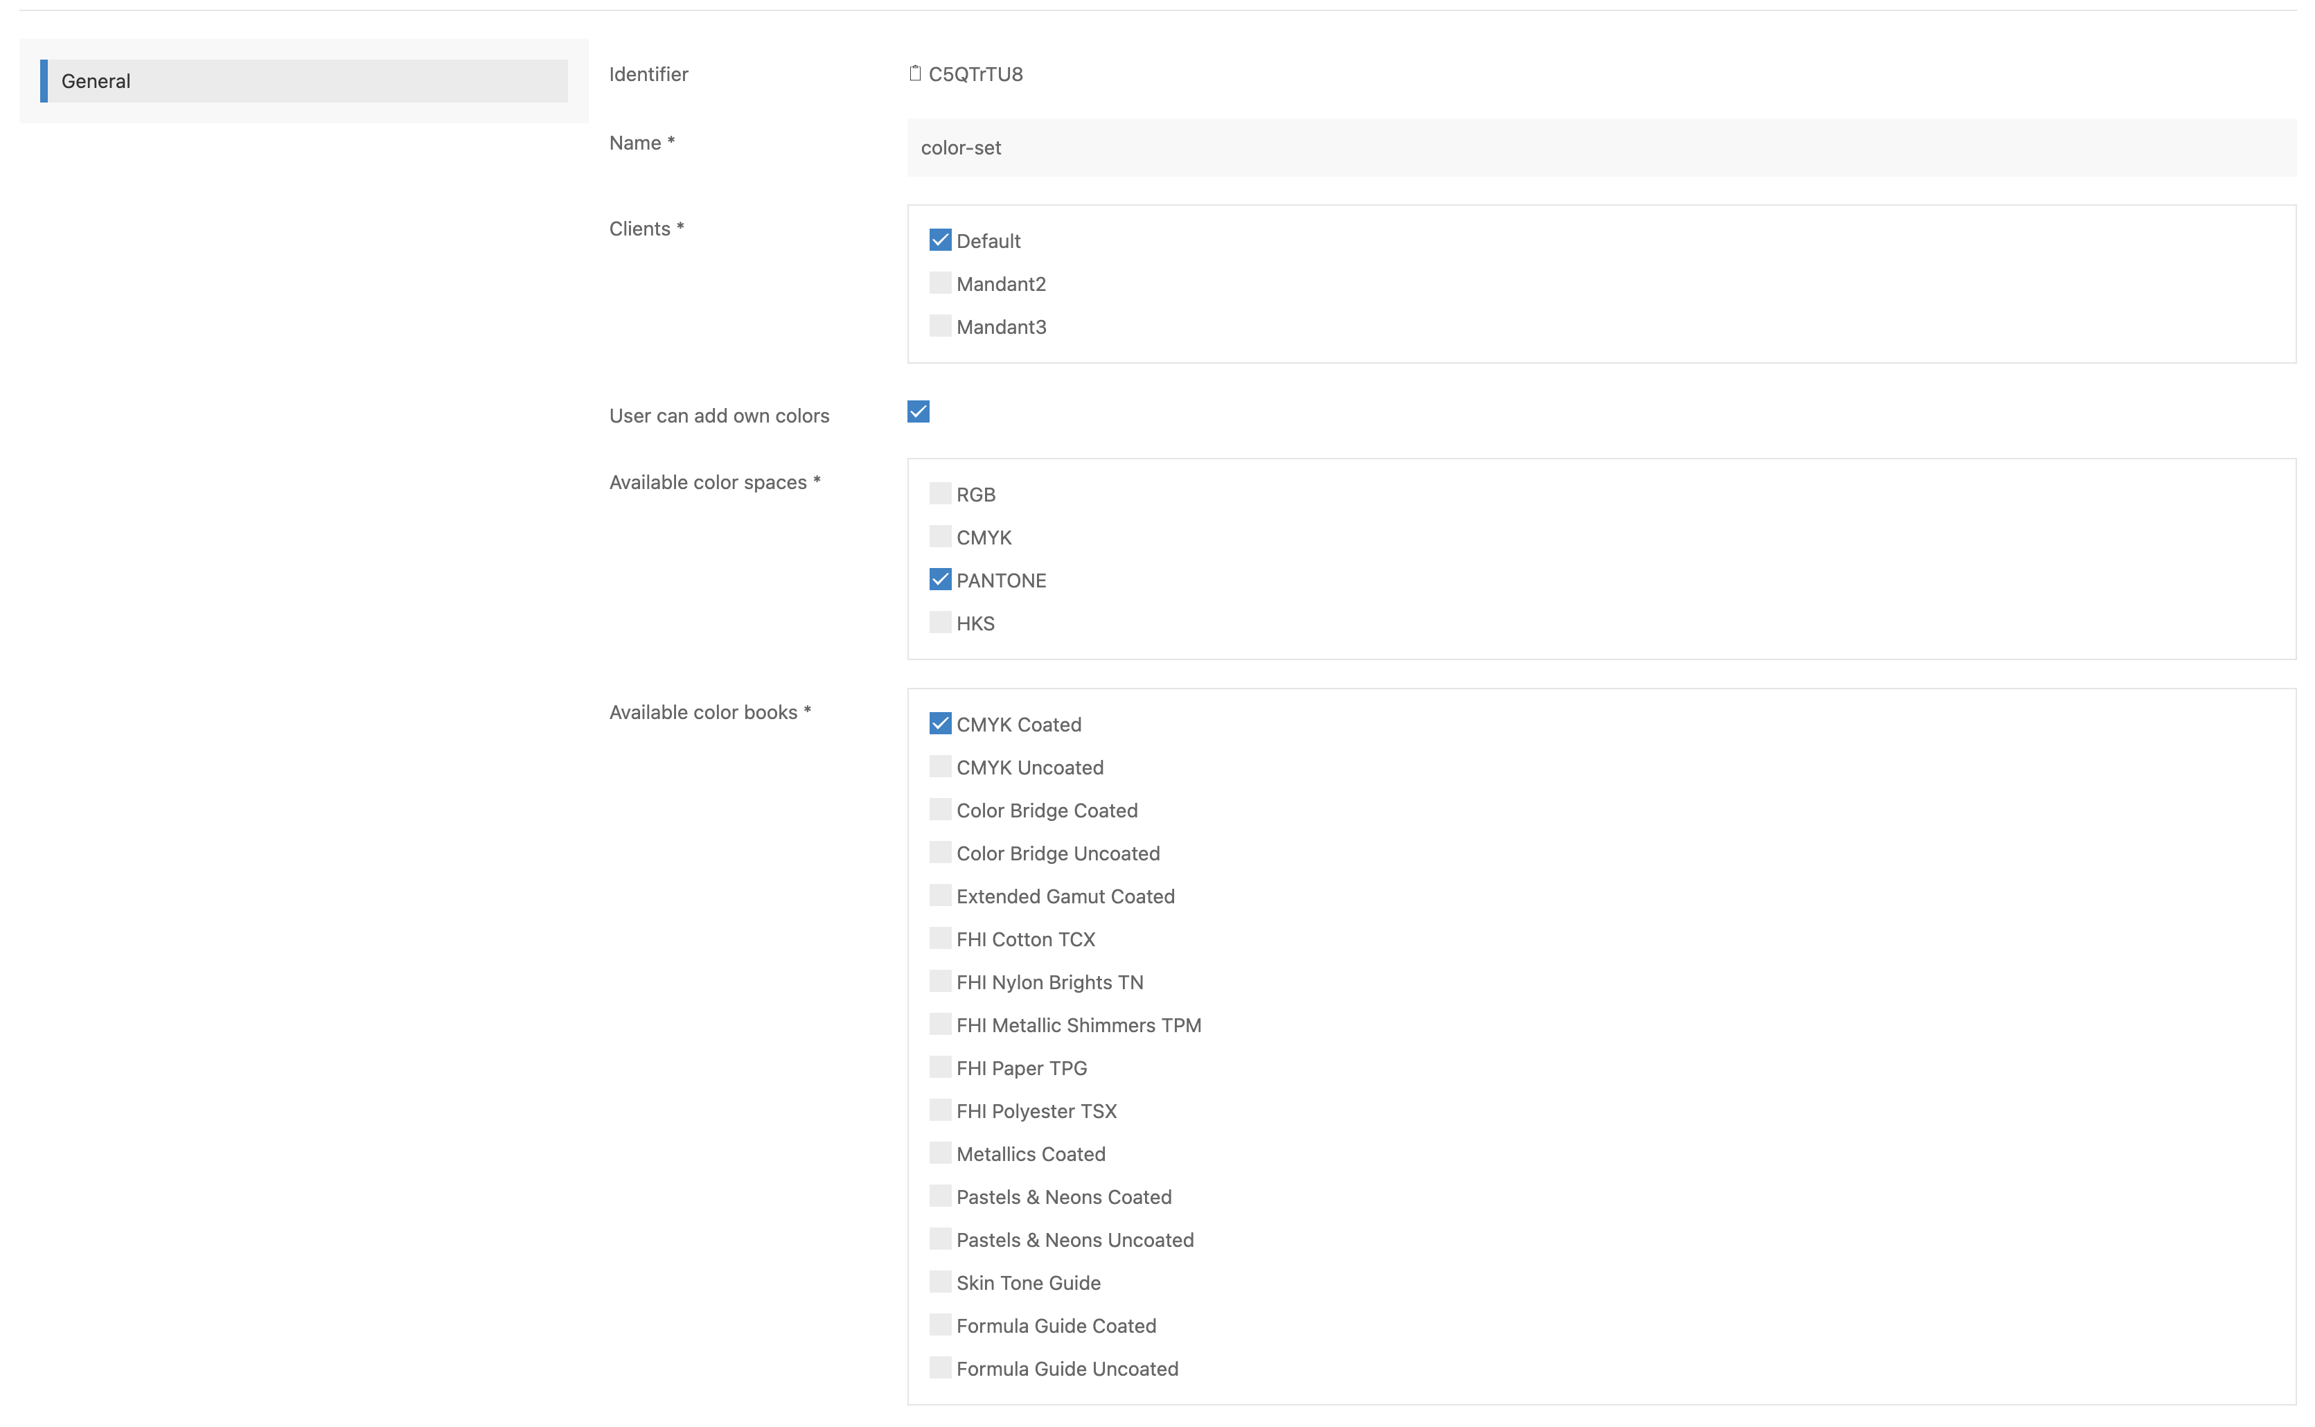Check the Mandant3 client option

tap(939, 326)
